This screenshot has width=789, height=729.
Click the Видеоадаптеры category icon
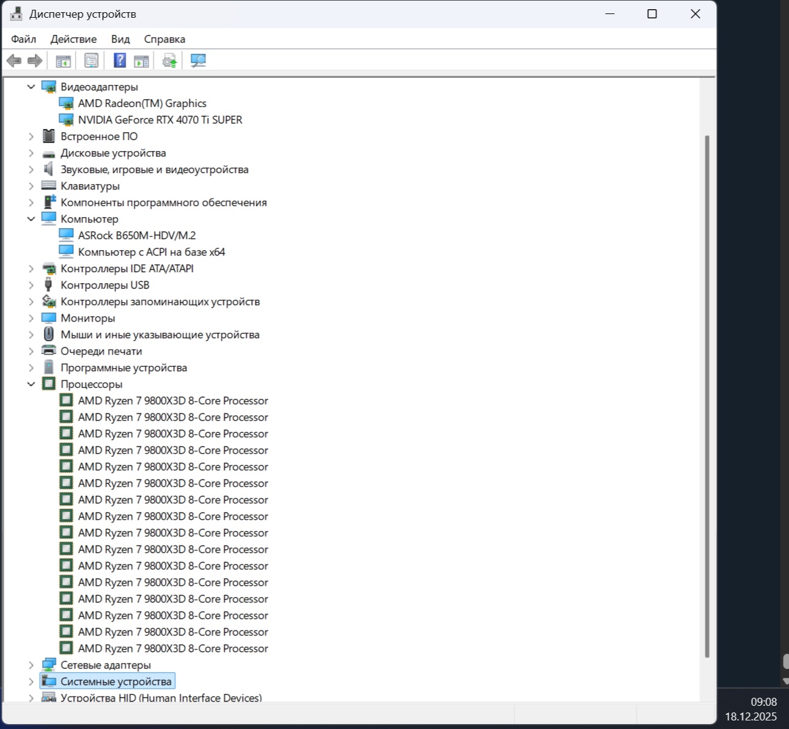49,87
